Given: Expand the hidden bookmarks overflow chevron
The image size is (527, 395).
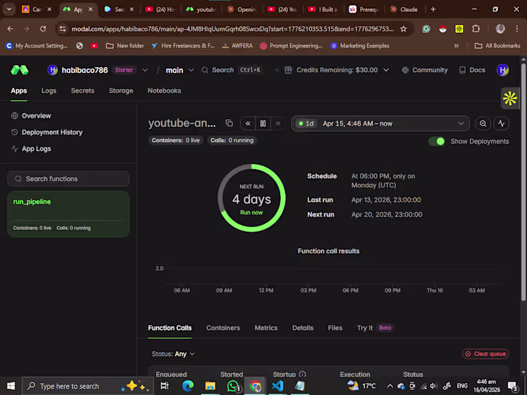Looking at the screenshot, I should click(x=456, y=45).
